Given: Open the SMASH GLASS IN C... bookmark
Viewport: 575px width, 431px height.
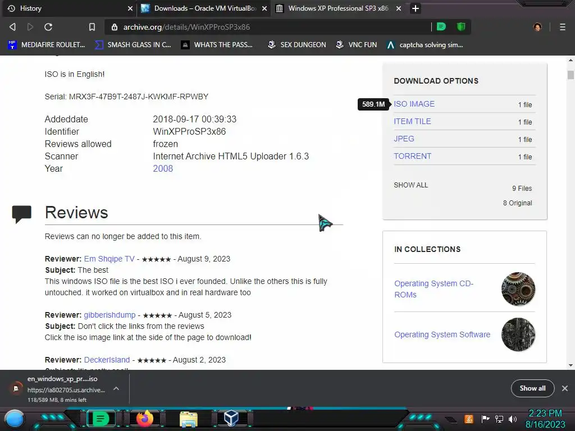Looking at the screenshot, I should 133,45.
